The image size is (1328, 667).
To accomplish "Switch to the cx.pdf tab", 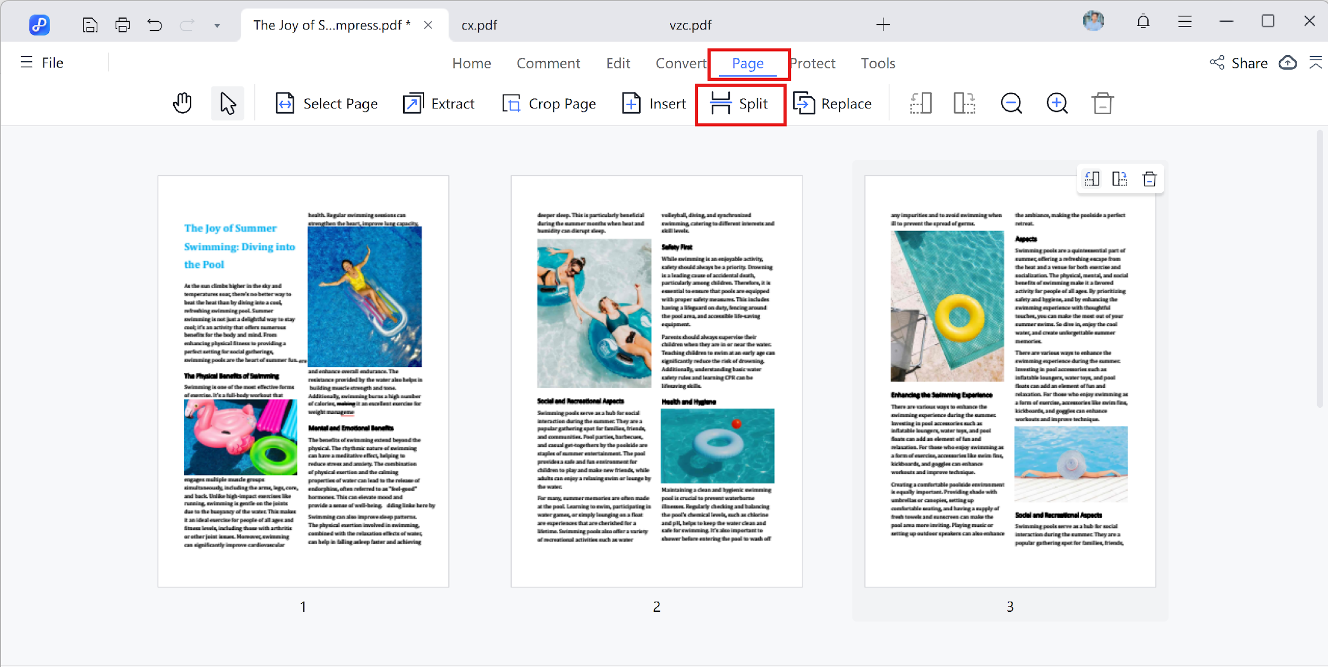I will pos(479,24).
